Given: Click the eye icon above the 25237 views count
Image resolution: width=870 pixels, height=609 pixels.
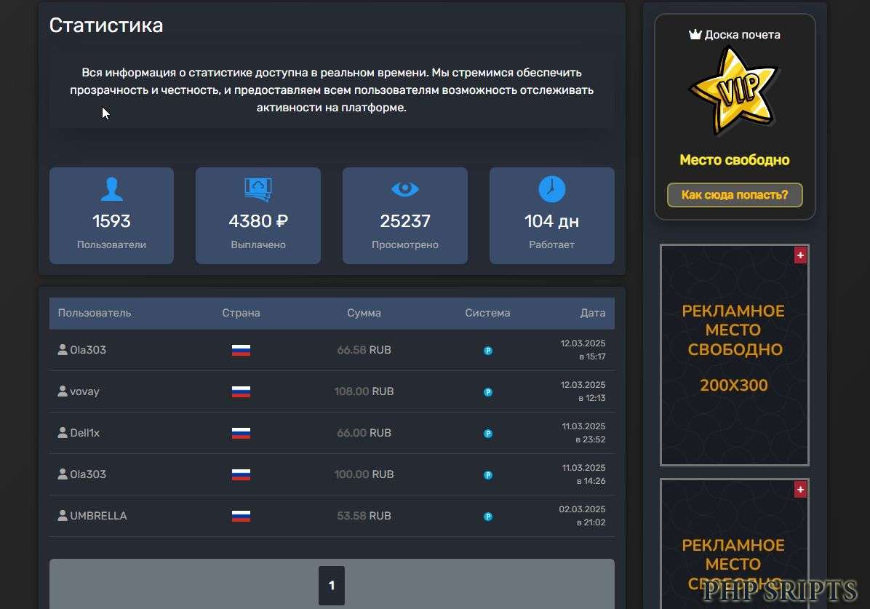Looking at the screenshot, I should click(x=404, y=189).
